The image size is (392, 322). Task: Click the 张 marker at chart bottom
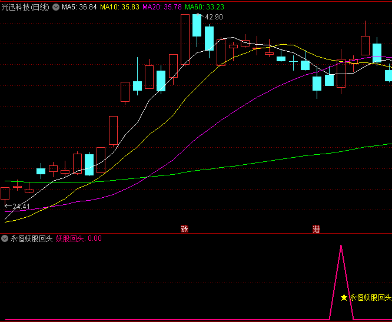coord(184,228)
